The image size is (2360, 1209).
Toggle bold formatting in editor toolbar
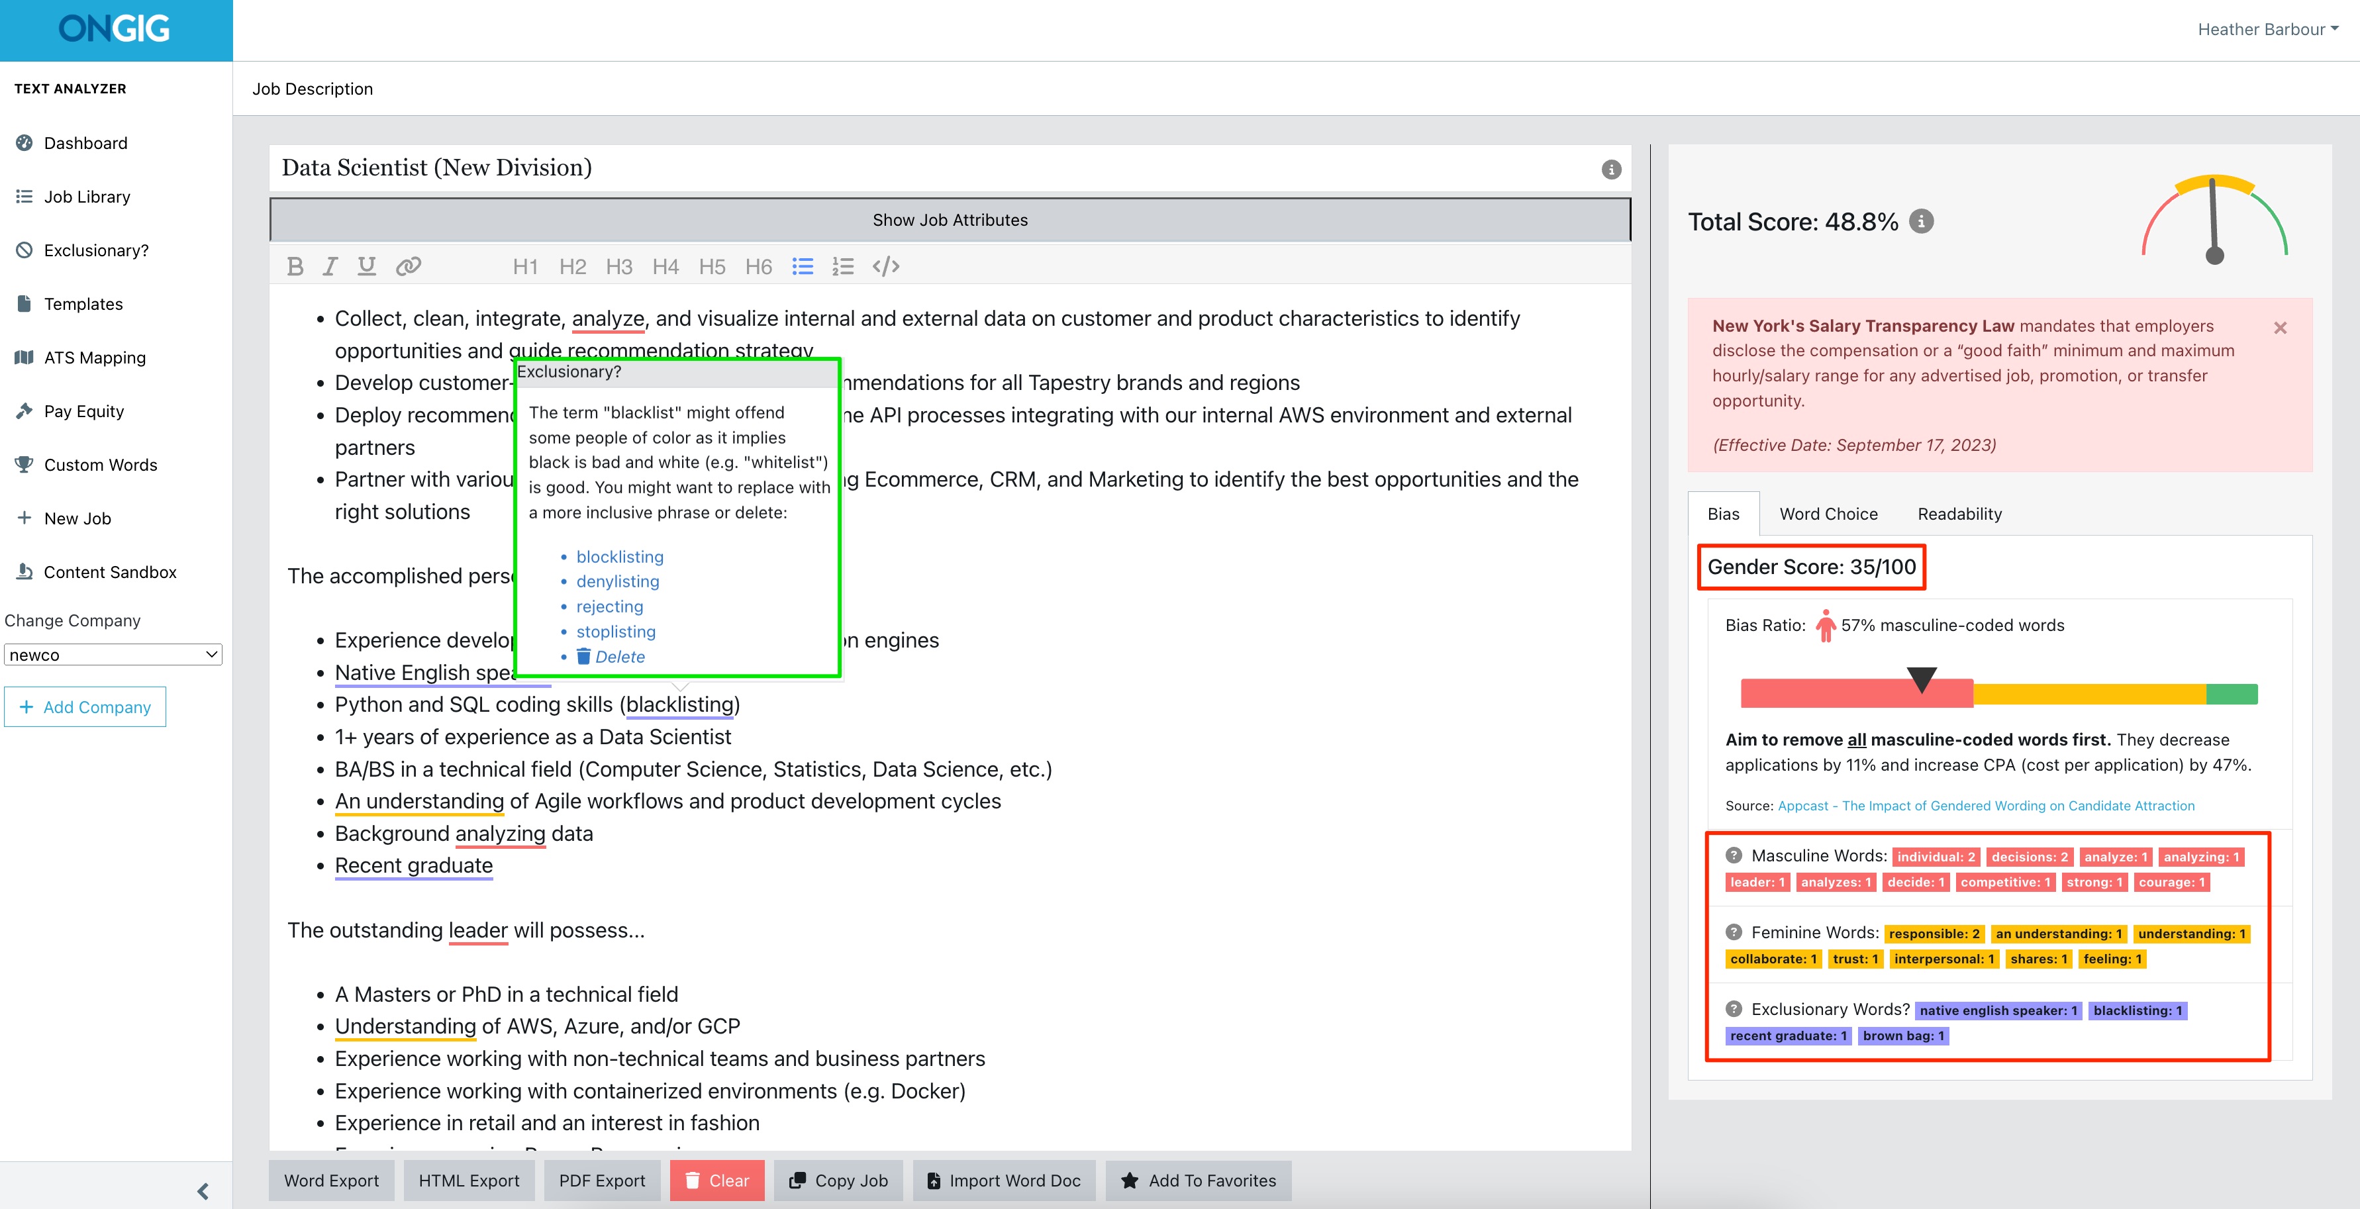[x=294, y=267]
